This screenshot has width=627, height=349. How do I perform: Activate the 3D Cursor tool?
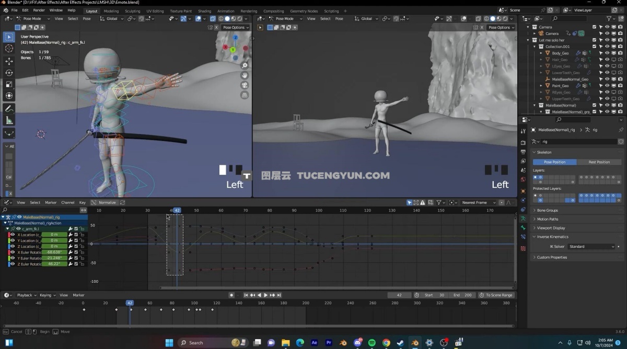[x=9, y=49]
